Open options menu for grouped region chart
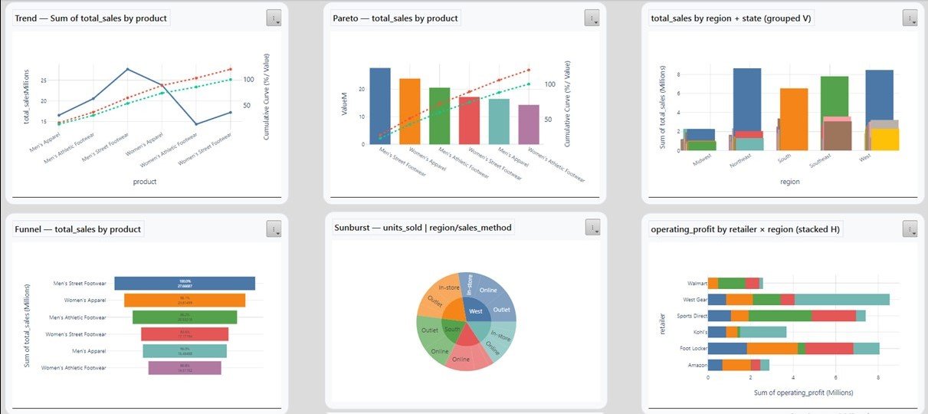Image resolution: width=928 pixels, height=414 pixels. tap(910, 18)
